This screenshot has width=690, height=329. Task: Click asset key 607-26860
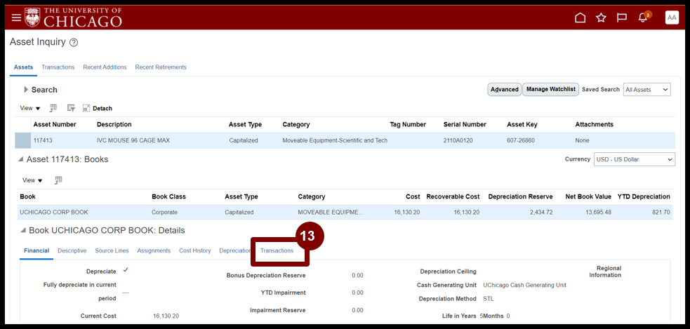coord(522,141)
